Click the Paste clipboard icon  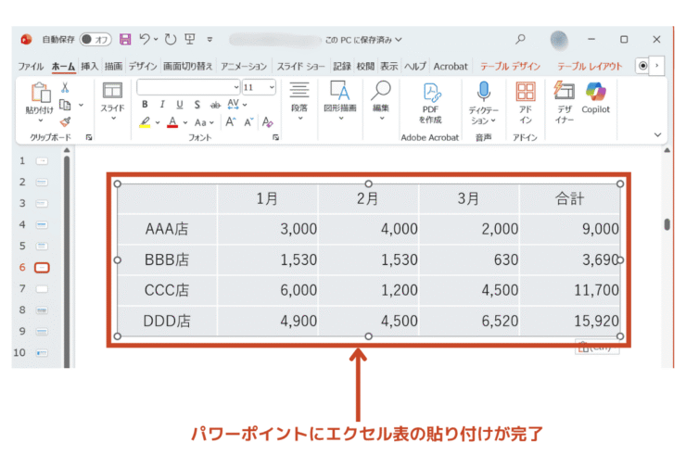[40, 93]
